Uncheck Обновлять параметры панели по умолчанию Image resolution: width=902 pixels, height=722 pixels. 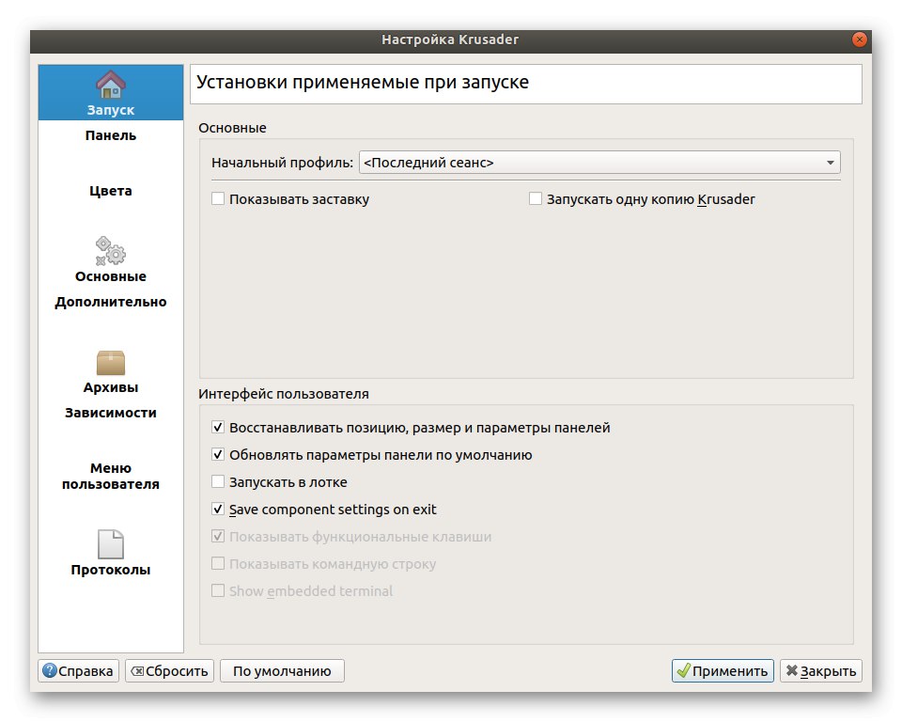[219, 455]
